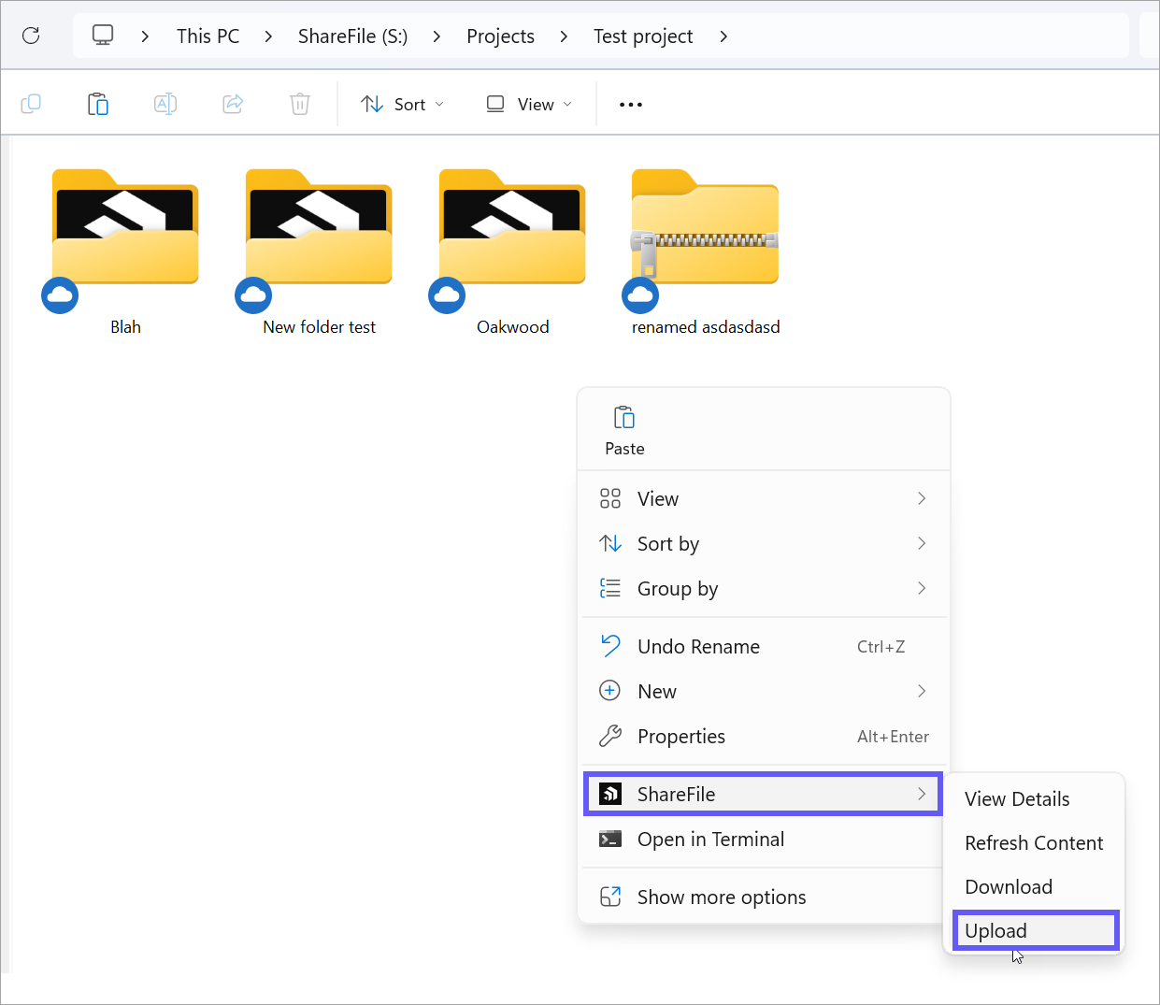Click Show more options
The width and height of the screenshot is (1160, 1005).
[721, 897]
